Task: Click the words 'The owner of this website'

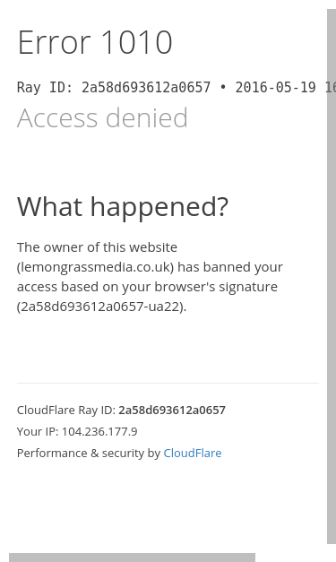Action: point(97,247)
